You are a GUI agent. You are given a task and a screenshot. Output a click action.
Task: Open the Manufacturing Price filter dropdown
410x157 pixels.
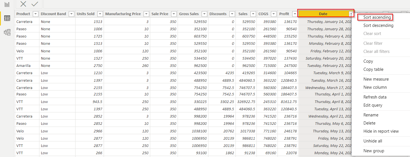coord(146,14)
